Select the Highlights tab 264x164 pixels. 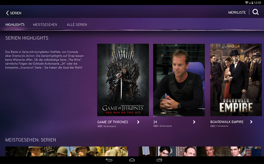click(15, 24)
